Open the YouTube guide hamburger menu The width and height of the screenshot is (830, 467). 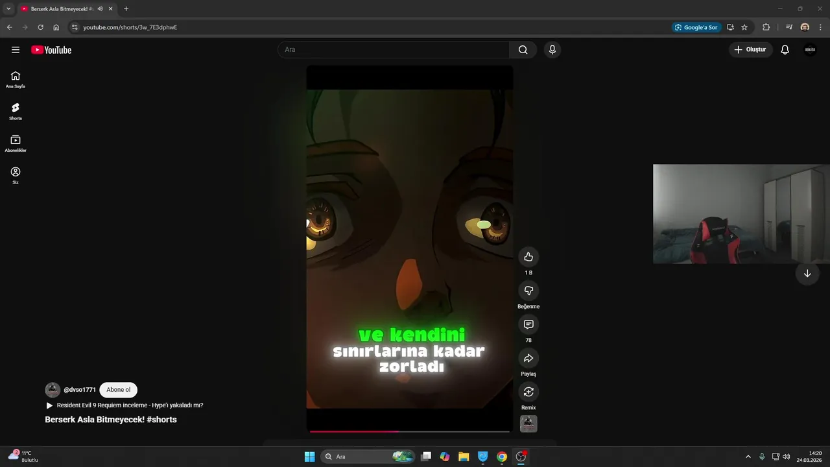click(16, 50)
